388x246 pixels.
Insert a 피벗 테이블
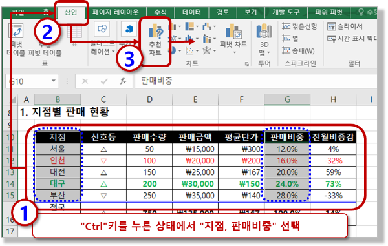tap(16, 39)
